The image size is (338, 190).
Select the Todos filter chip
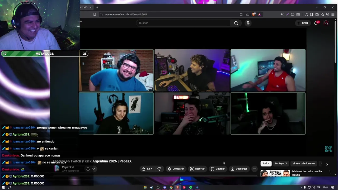266,164
